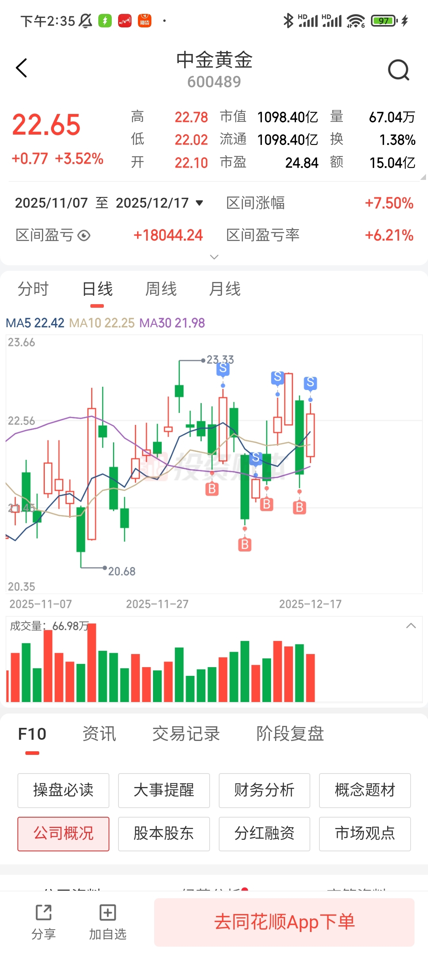Tap the lowest B buy marker
The height and width of the screenshot is (953, 428).
pyautogui.click(x=245, y=544)
